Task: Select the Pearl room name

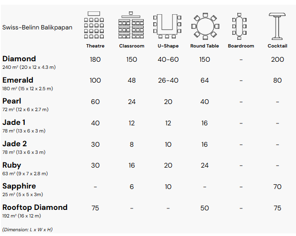Action: (12, 101)
